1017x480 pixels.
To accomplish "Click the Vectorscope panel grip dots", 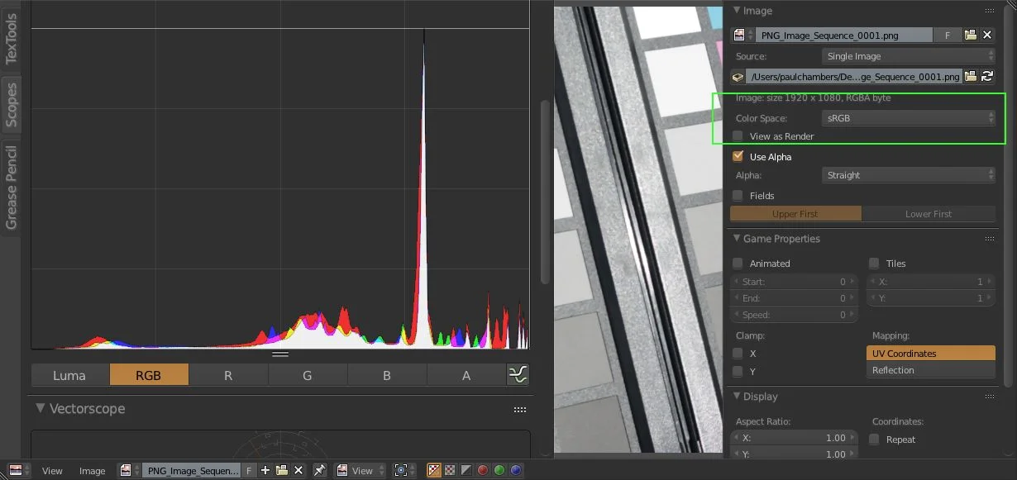I will tap(520, 409).
